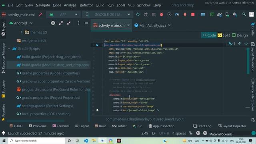Image resolution: width=256 pixels, height=144 pixels.
Task: Open the Android project view dropdown
Action: [x=21, y=23]
